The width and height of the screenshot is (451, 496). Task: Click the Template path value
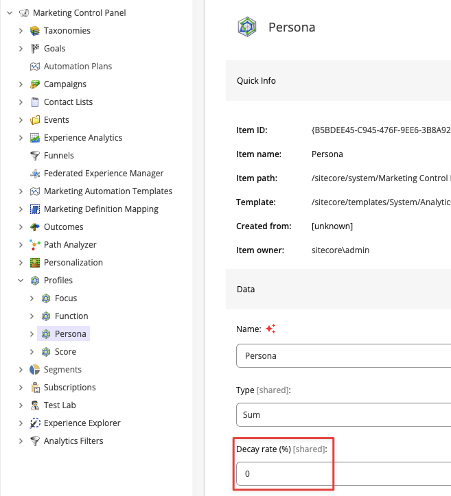click(x=381, y=202)
